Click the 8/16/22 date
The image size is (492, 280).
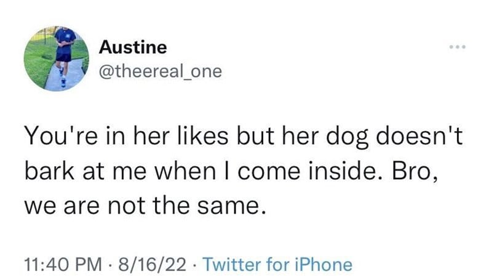(152, 264)
